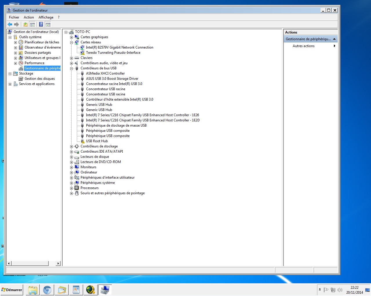Image resolution: width=371 pixels, height=296 pixels.
Task: Open Chrome browser from the taskbar
Action: (x=47, y=290)
